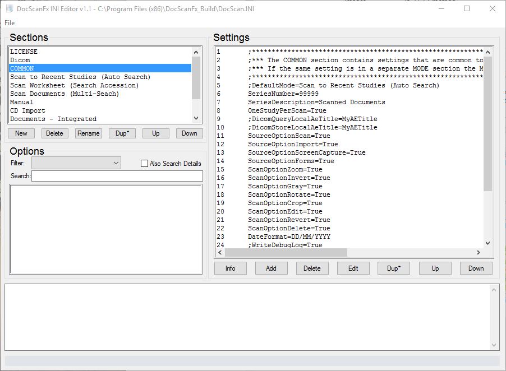Click the DocScanFx app icon in title bar
Viewport: 506px width, 371px height.
point(10,9)
